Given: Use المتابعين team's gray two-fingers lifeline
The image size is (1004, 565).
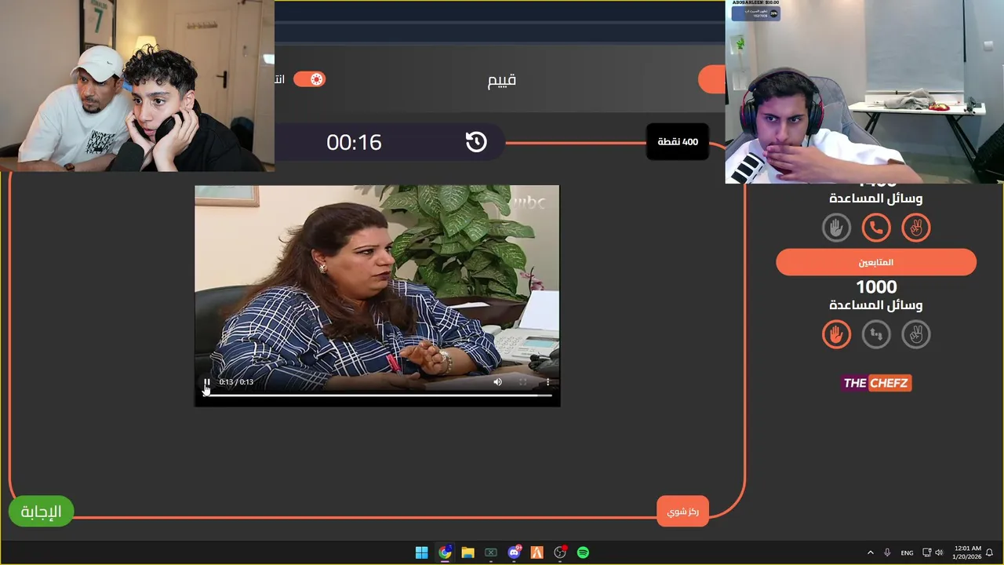Looking at the screenshot, I should pos(916,334).
